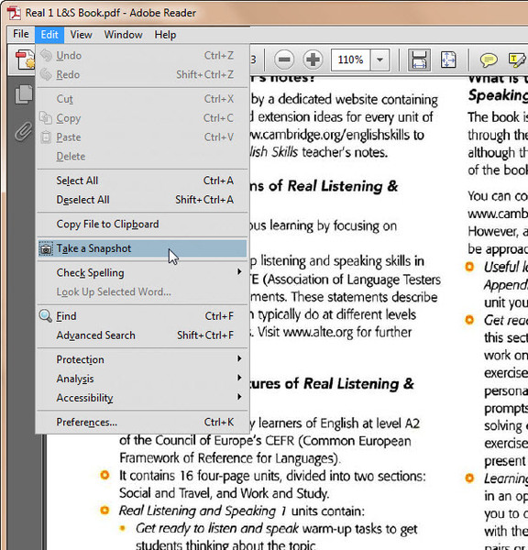Click the magnifier icon beside Find
528x550 pixels.
(x=46, y=315)
